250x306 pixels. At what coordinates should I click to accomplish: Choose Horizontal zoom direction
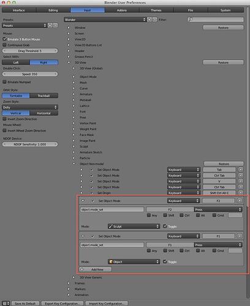click(44, 113)
